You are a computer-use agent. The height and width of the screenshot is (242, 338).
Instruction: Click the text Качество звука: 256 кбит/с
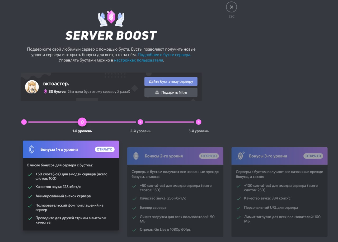163,199
